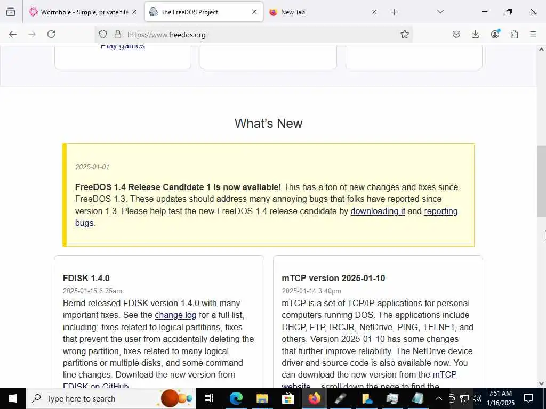The height and width of the screenshot is (409, 546).
Task: Switch to the New Tab tab
Action: pyautogui.click(x=323, y=12)
